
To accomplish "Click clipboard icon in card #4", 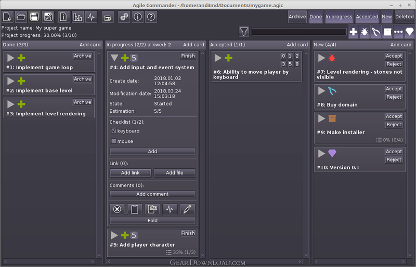I will [x=135, y=209].
